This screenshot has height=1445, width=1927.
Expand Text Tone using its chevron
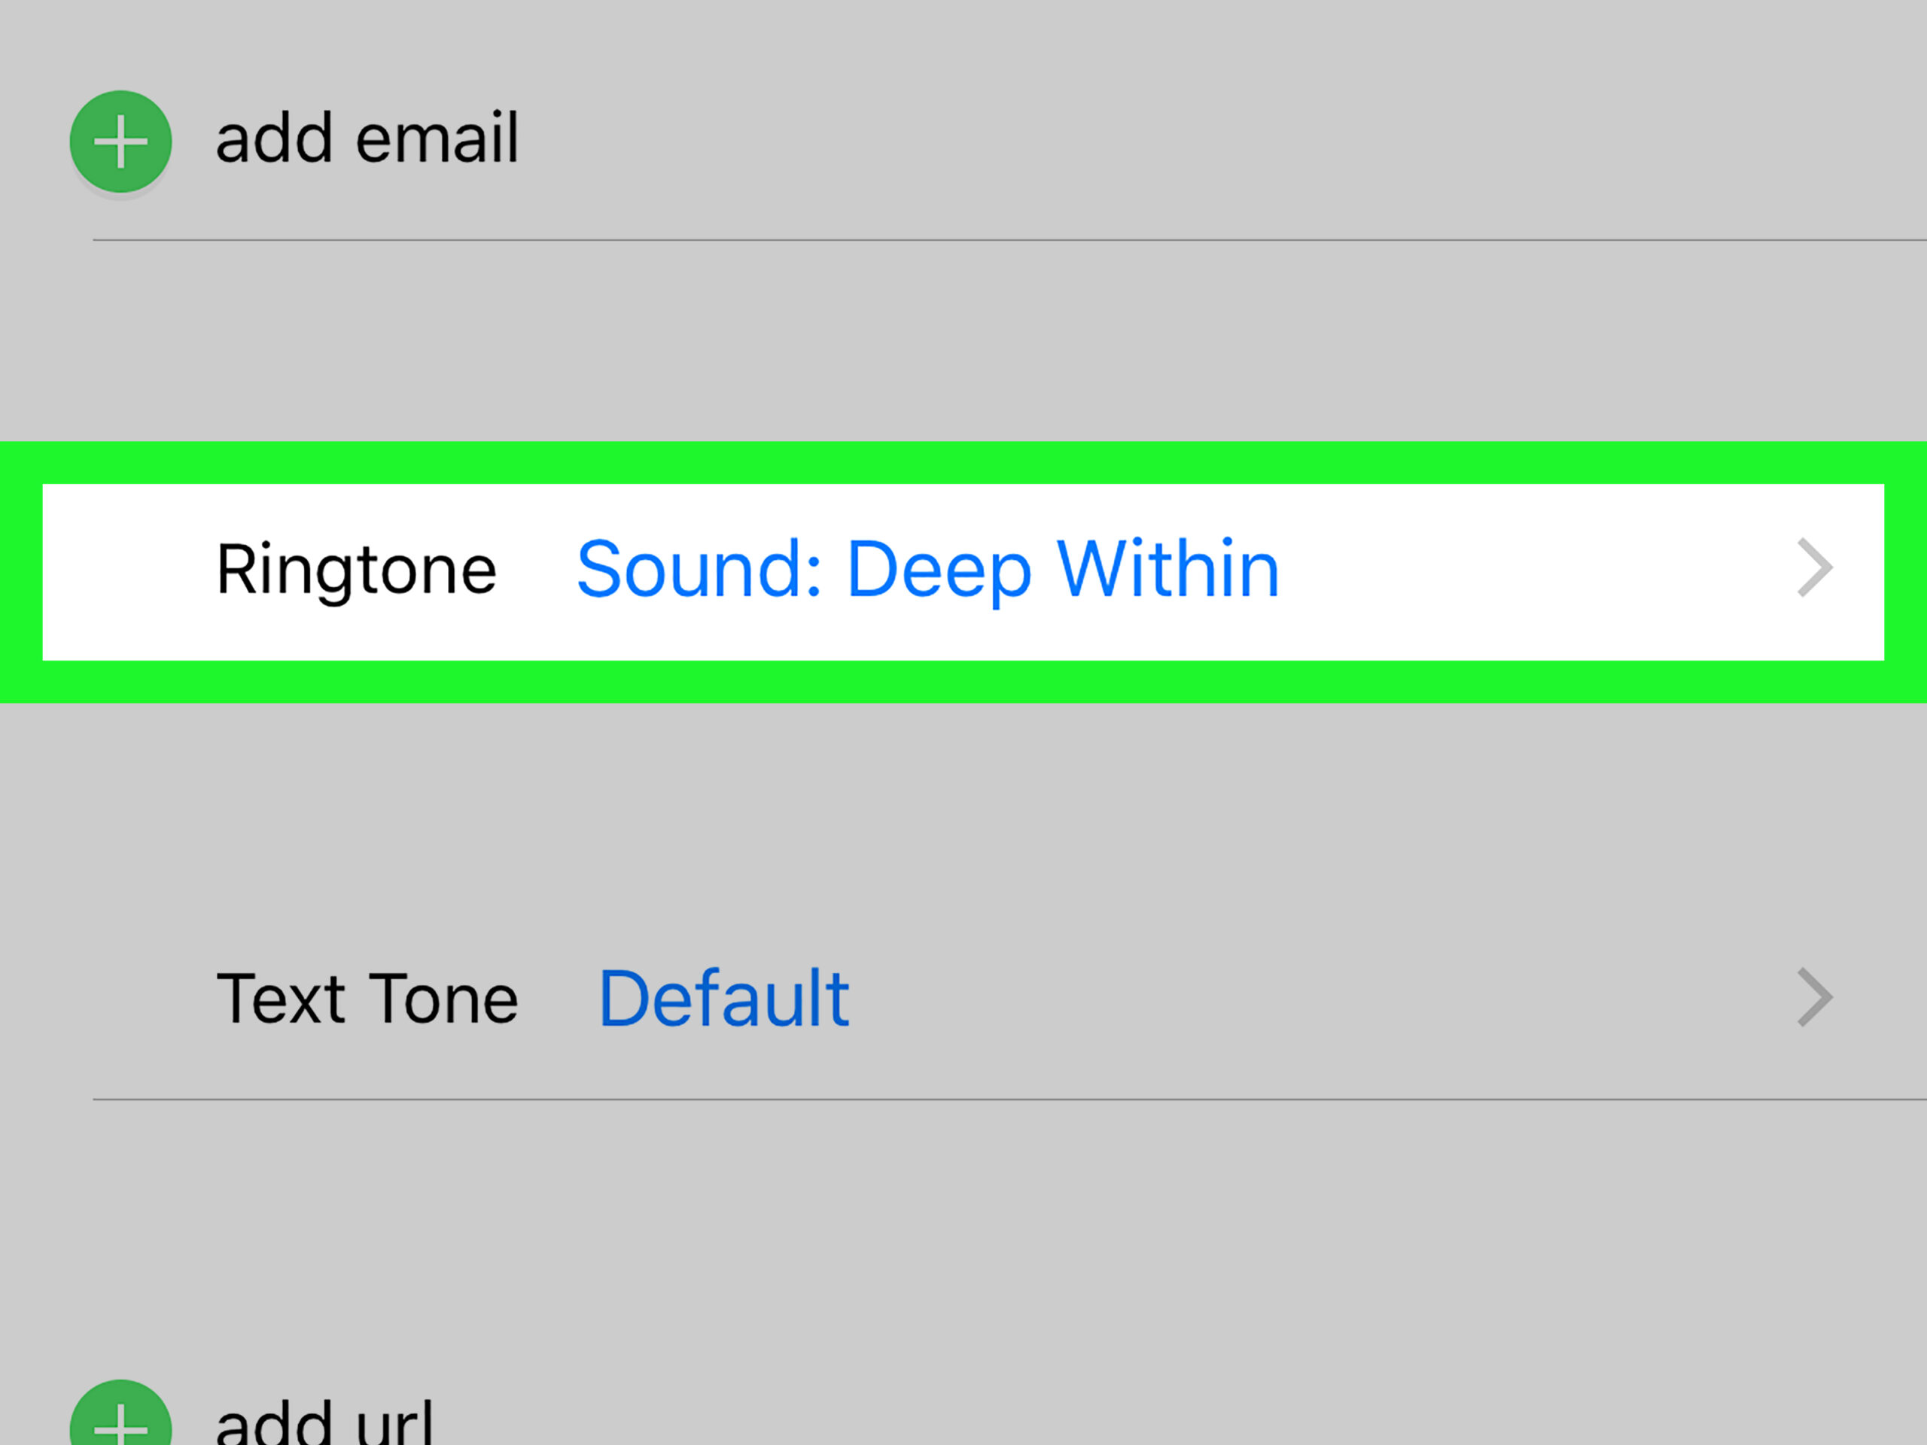[1815, 997]
